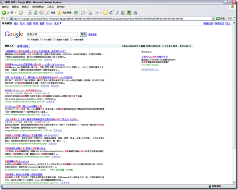
Task: Open the Back button history dropdown arrow
Action: pyautogui.click(x=16, y=13)
